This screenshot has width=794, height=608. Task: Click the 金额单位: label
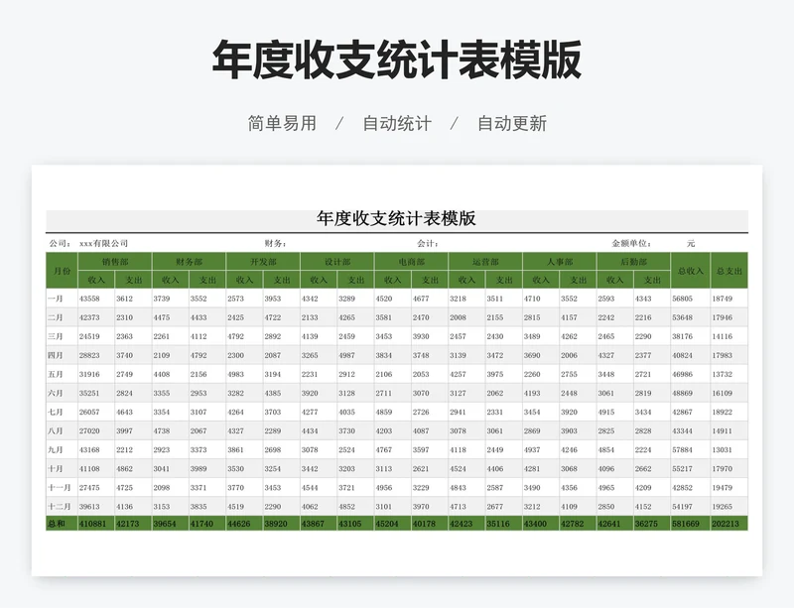coord(631,243)
